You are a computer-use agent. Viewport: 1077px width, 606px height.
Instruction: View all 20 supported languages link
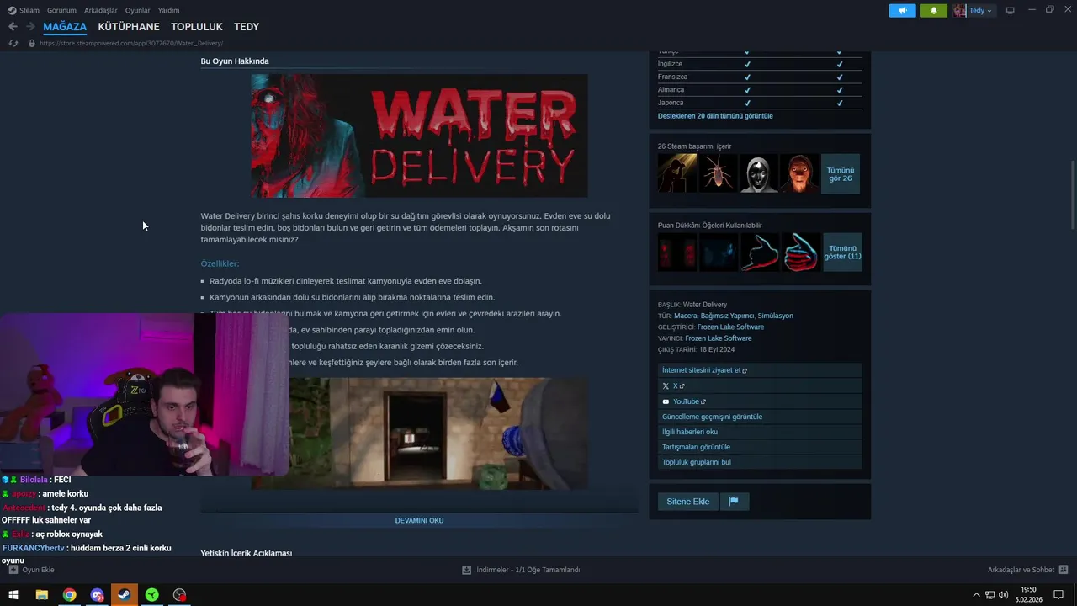pyautogui.click(x=715, y=116)
